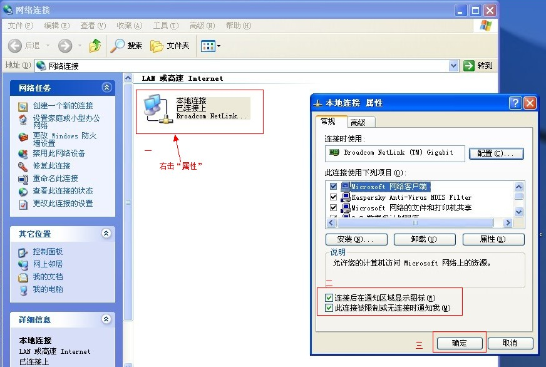Open the views button dropdown in toolbar

pos(219,46)
